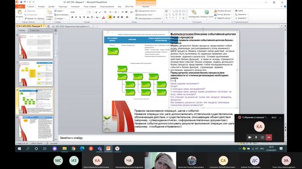The height and width of the screenshot is (169, 302).
Task: Open Text Direction (Направление текста) dropdown
Action: point(146,11)
